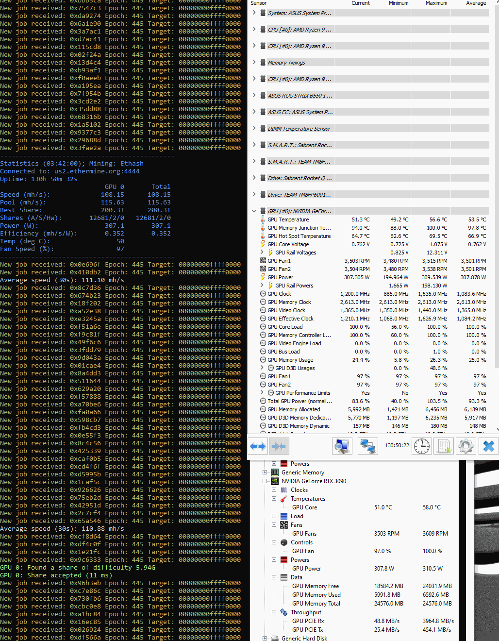Expand the Drive: TEAM TM8FP6001… group
This screenshot has width=499, height=641.
click(254, 194)
